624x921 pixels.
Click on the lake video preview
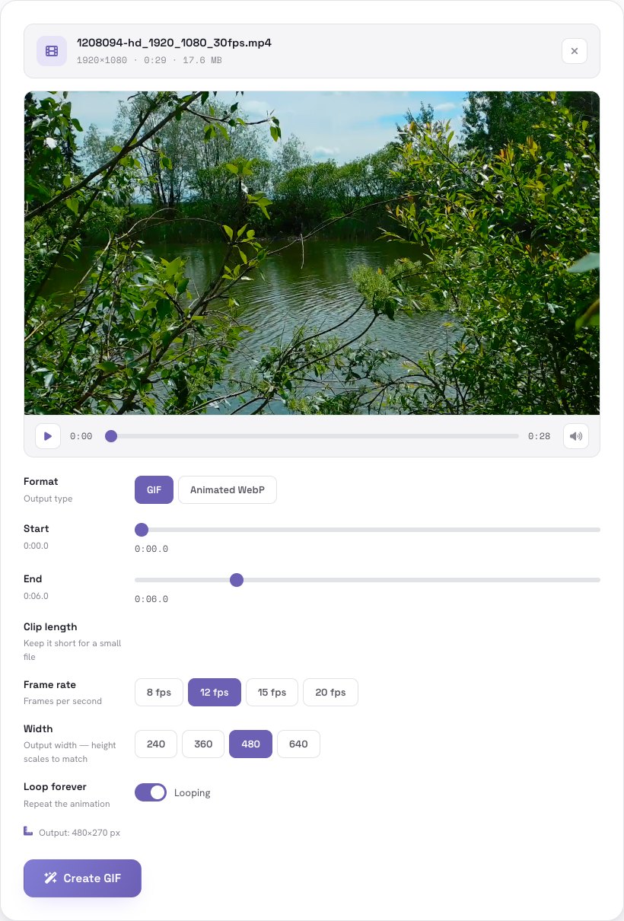[x=312, y=253]
